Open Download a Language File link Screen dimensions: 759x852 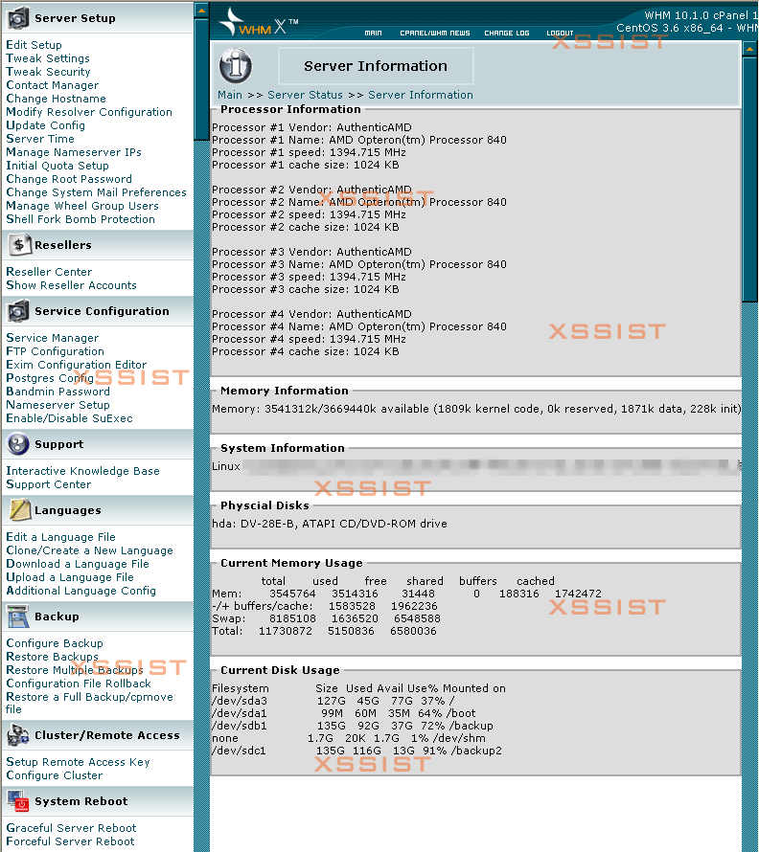pos(78,564)
